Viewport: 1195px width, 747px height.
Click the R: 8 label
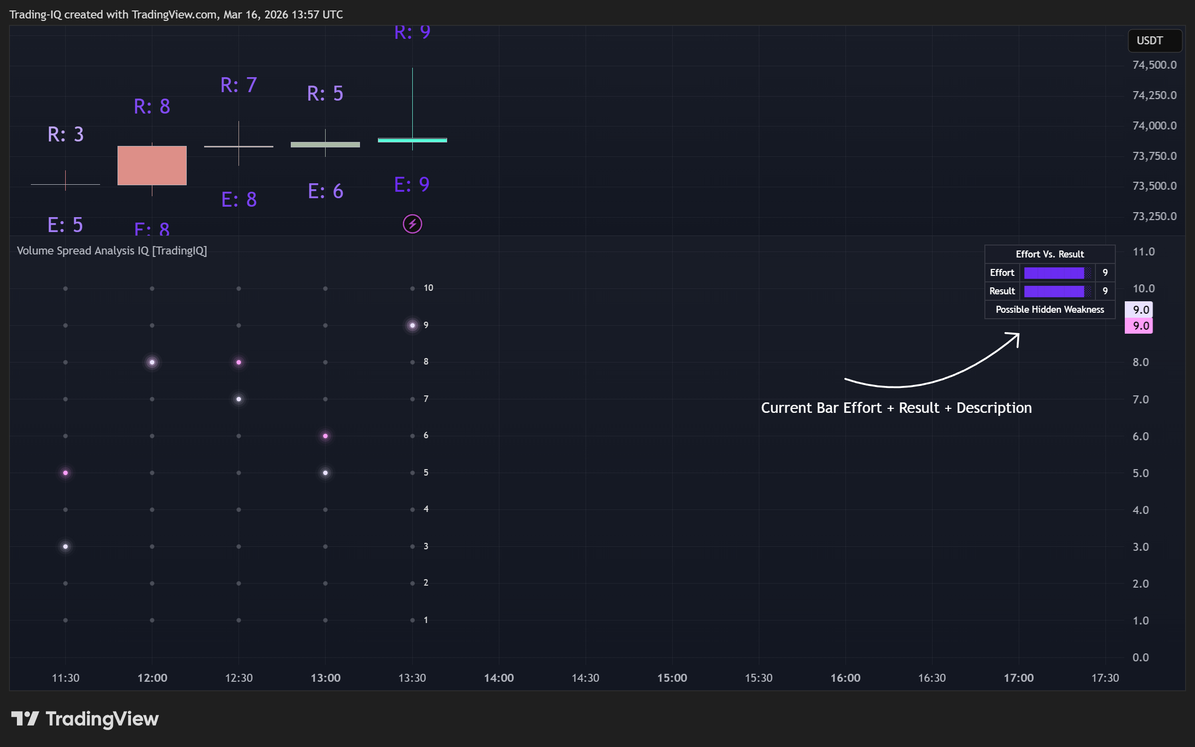[152, 106]
